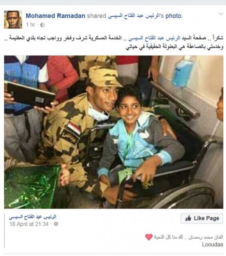This screenshot has width=226, height=256.
Task: Click the 'Looudaa' text under the caption
Action: pyautogui.click(x=213, y=244)
